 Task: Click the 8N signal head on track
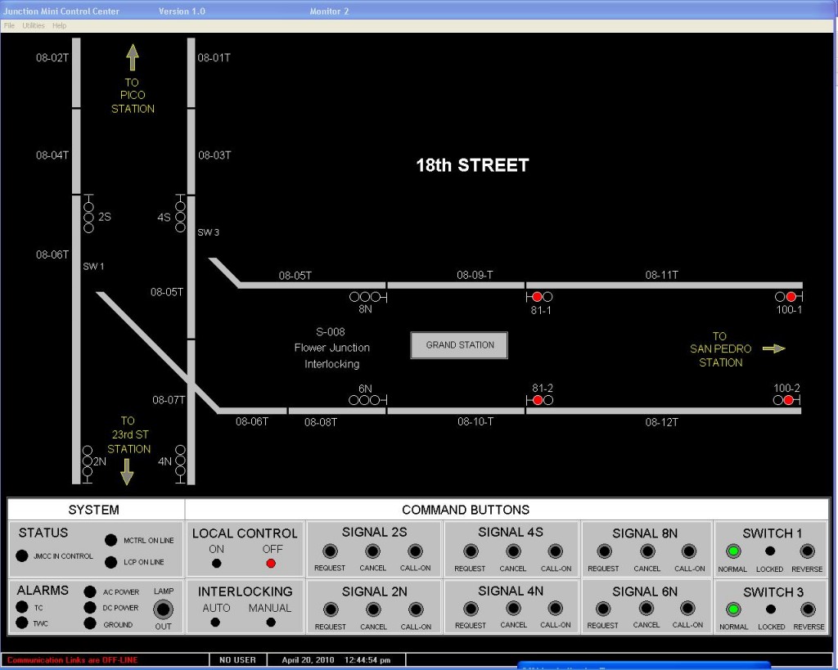pos(365,297)
